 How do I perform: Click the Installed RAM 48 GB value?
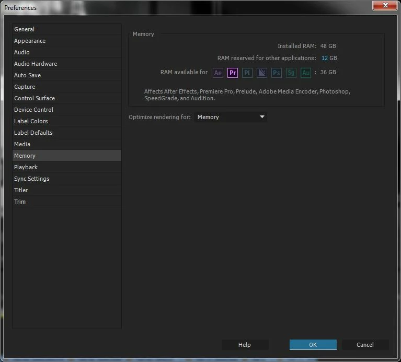coord(328,46)
